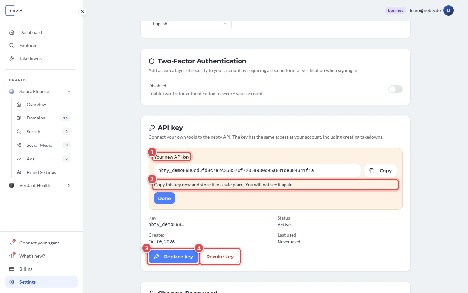Click the Ads trending arrow icon

[19, 159]
